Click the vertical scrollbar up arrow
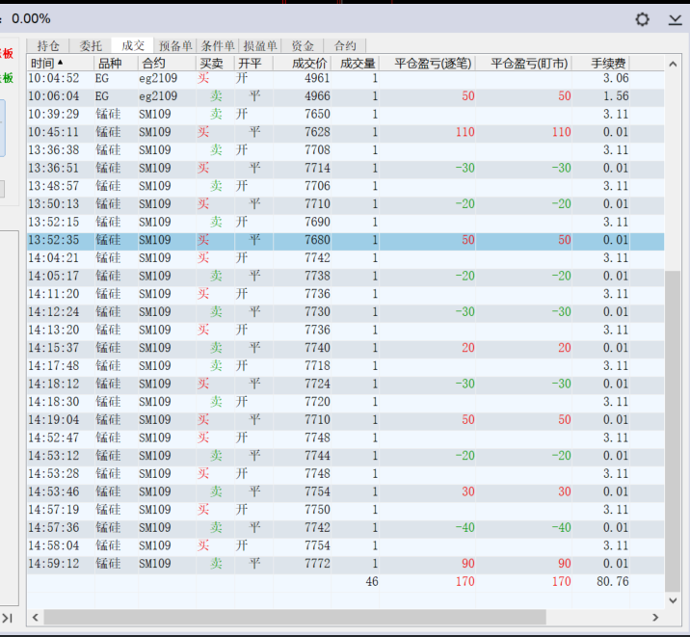 tap(673, 65)
